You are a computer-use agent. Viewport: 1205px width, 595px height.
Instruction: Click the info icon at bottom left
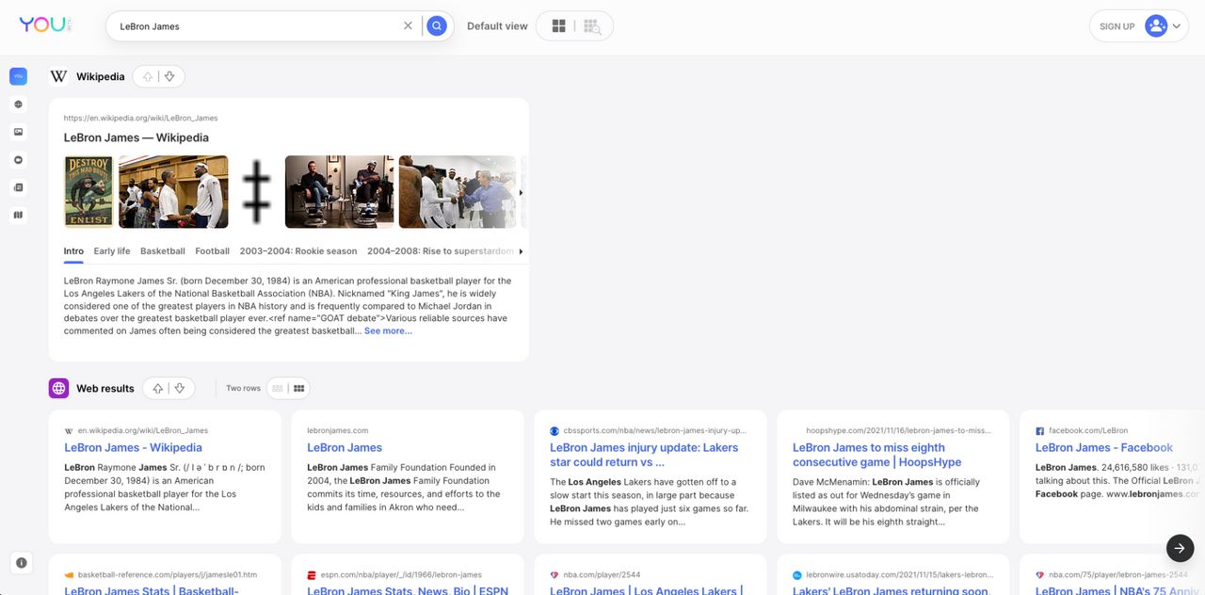pyautogui.click(x=22, y=563)
